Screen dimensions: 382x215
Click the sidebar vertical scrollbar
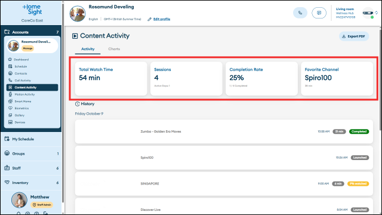pos(63,102)
